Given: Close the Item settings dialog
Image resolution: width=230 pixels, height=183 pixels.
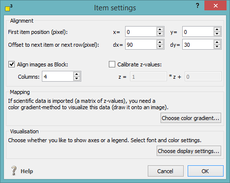Looking at the screenshot, I should (215, 6).
